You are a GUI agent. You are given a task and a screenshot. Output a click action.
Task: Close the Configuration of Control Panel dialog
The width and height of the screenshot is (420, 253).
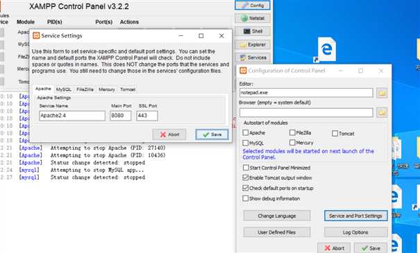[x=381, y=71]
